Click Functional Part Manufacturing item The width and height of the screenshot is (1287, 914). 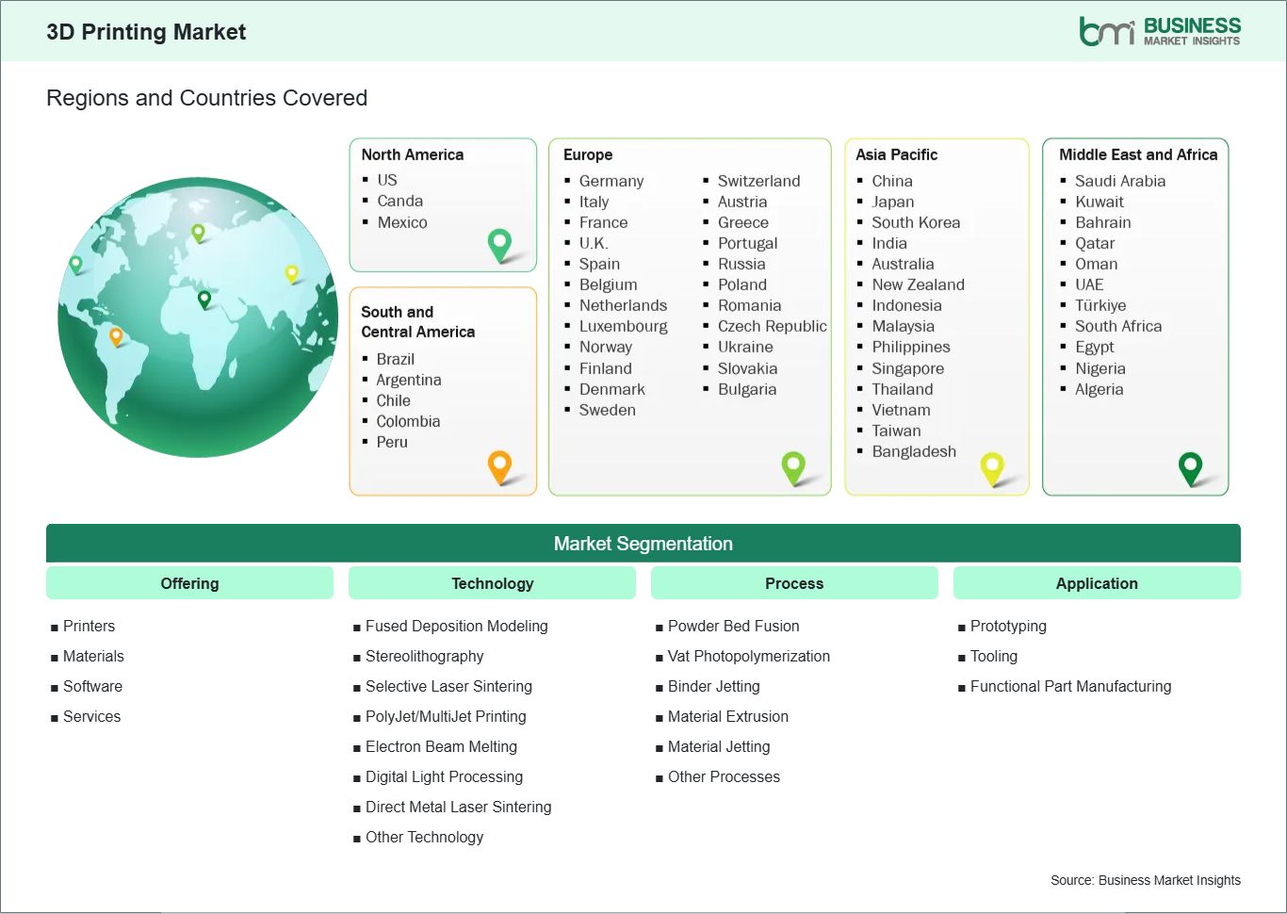click(1070, 687)
